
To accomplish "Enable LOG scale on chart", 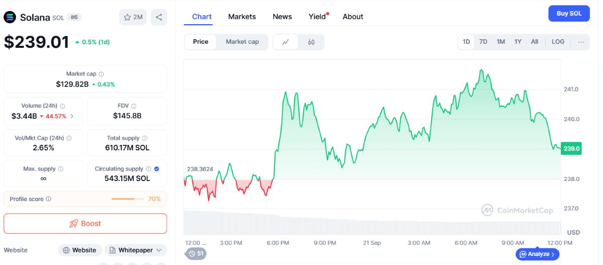I will point(558,42).
